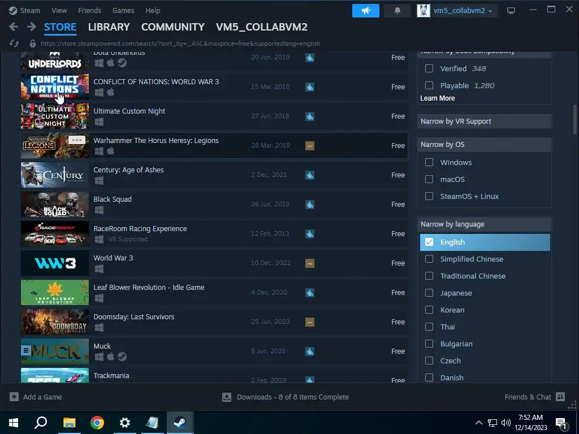Click the Doomsday: Last Survivors thumbnail

point(55,322)
